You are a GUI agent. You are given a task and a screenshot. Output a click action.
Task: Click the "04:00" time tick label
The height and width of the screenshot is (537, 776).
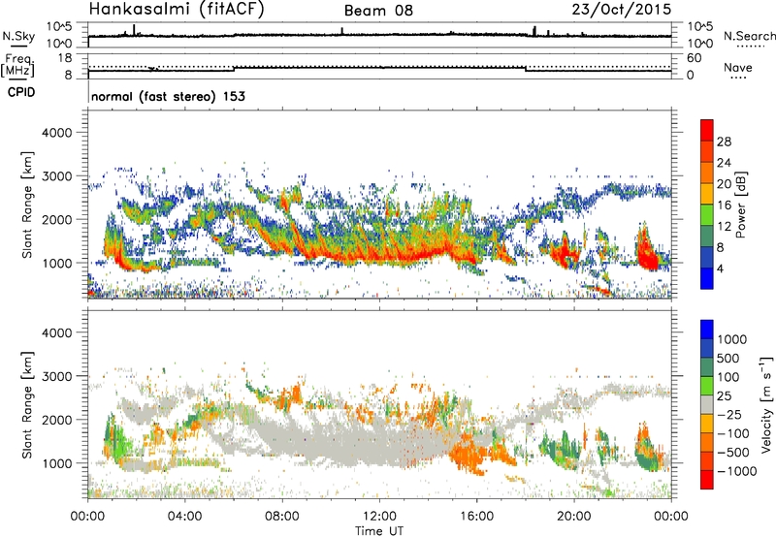pos(184,517)
